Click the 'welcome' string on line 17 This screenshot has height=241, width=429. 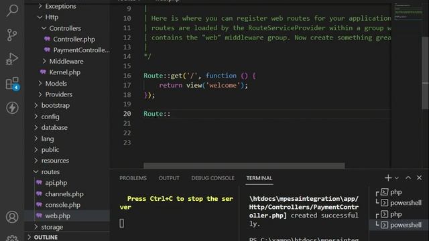tap(223, 85)
